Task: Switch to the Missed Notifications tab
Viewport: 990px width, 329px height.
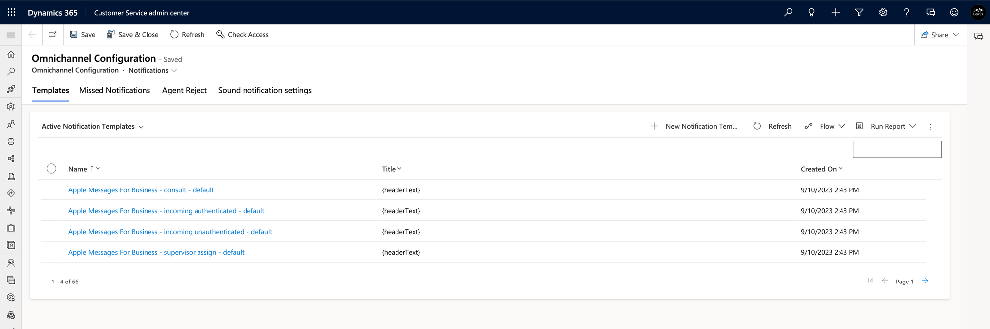Action: 114,90
